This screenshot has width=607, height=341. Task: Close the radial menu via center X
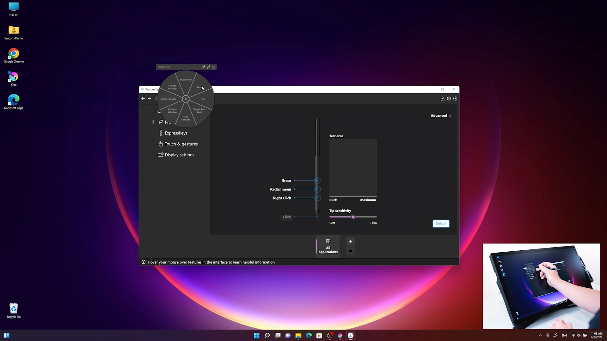click(x=186, y=99)
